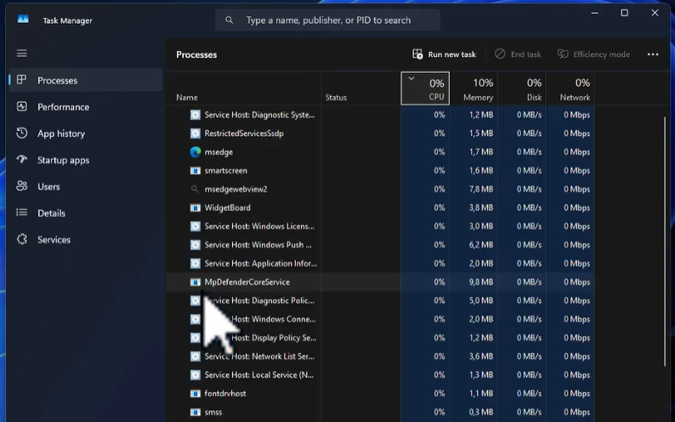Select Service Host: Windows Push row
Image resolution: width=675 pixels, height=422 pixels.
(x=380, y=244)
